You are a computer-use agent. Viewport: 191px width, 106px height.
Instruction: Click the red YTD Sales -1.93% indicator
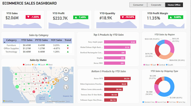(33, 17)
